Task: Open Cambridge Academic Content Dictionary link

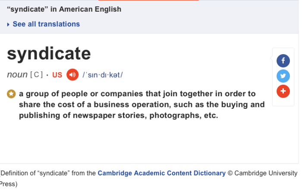Action: [161, 173]
